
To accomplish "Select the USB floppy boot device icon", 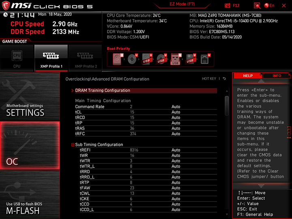I will 191,59.
